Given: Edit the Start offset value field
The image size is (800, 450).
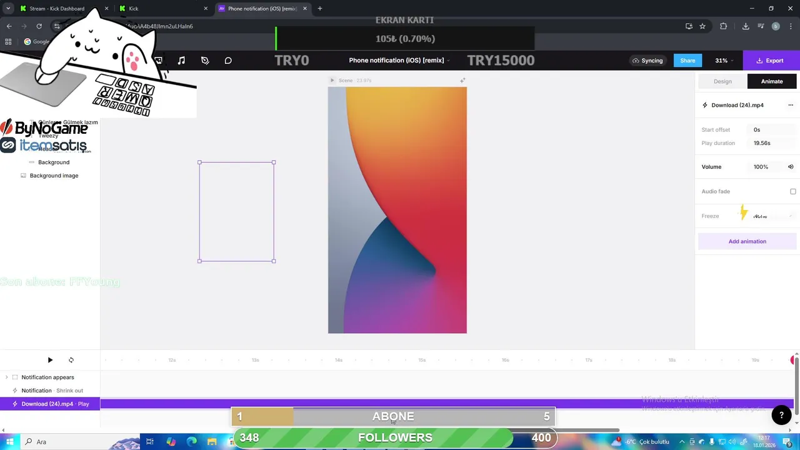Looking at the screenshot, I should tap(772, 130).
